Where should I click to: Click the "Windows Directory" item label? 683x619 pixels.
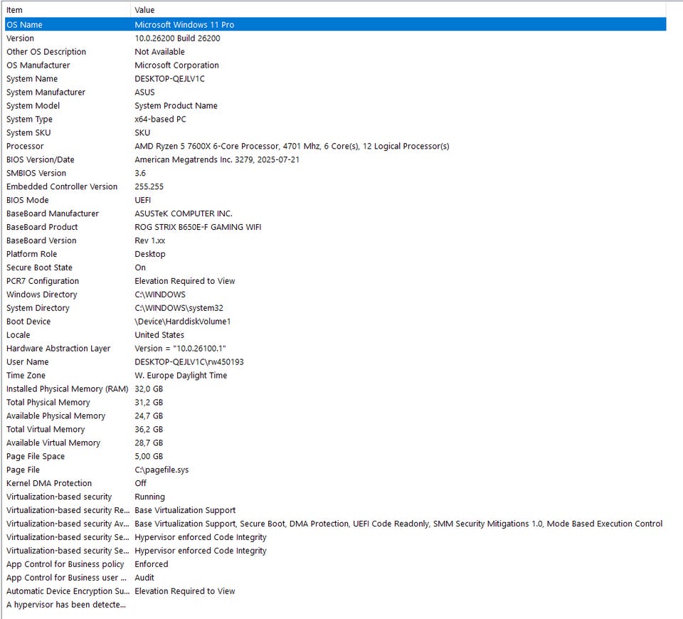click(42, 295)
